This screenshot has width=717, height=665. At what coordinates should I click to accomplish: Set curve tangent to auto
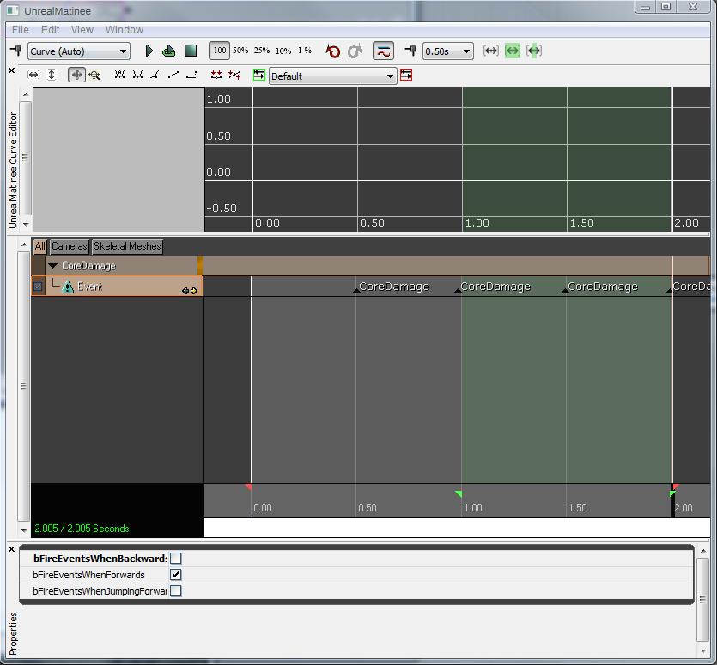[x=119, y=75]
